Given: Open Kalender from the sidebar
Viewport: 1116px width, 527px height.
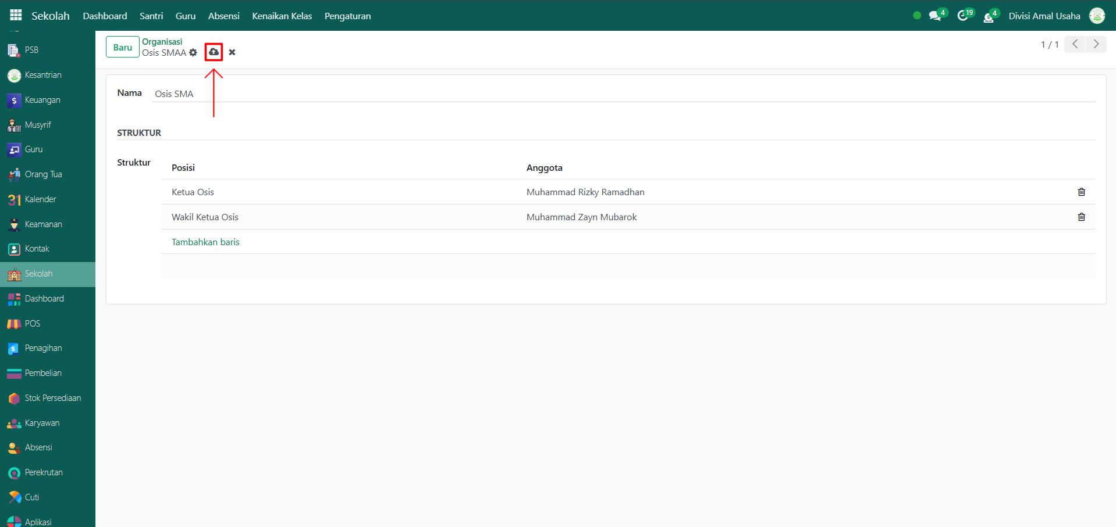Looking at the screenshot, I should click(40, 199).
